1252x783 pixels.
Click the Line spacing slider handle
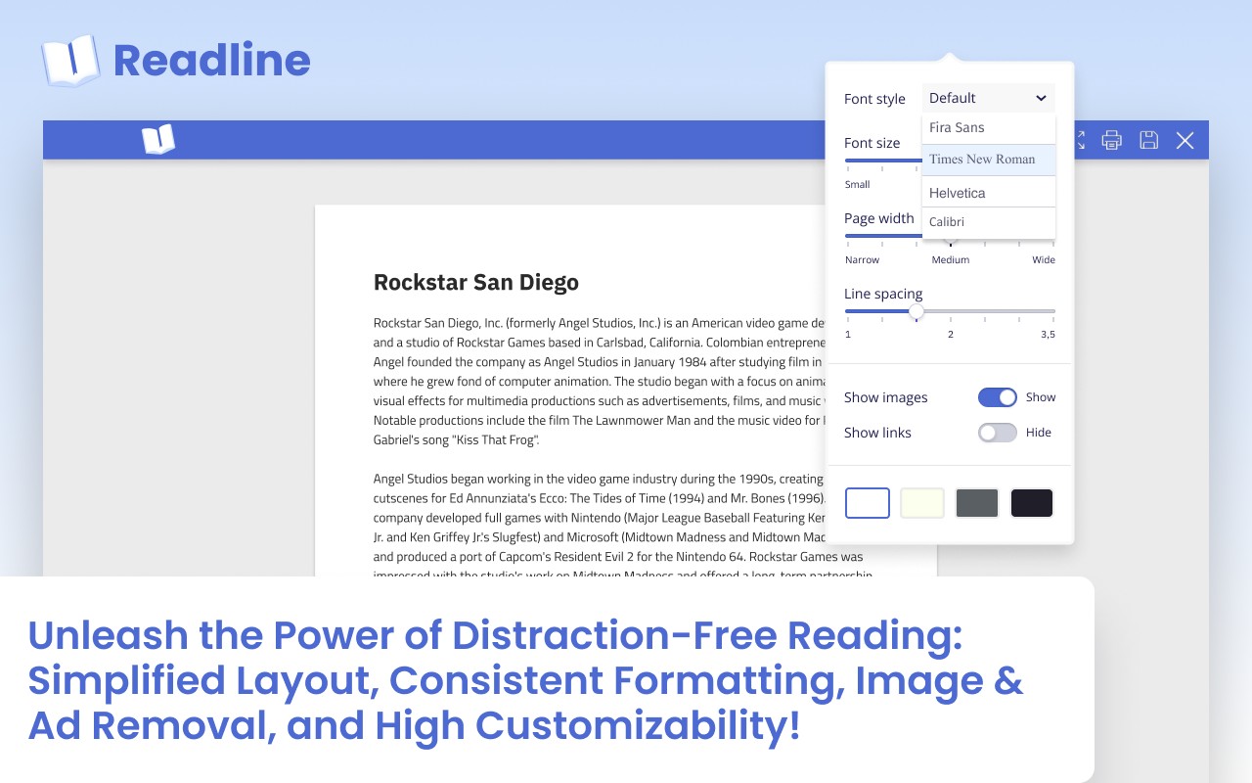click(916, 311)
